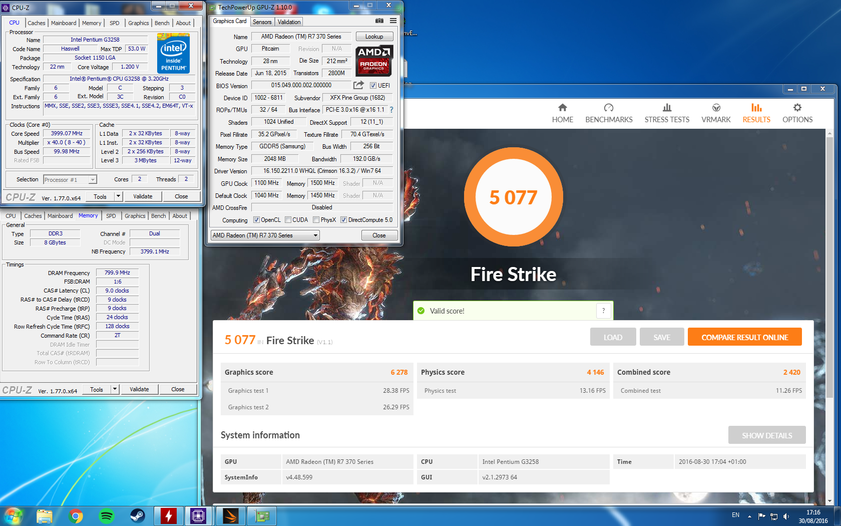Show hidden tray icons with the arrow
The width and height of the screenshot is (841, 526).
pos(749,516)
